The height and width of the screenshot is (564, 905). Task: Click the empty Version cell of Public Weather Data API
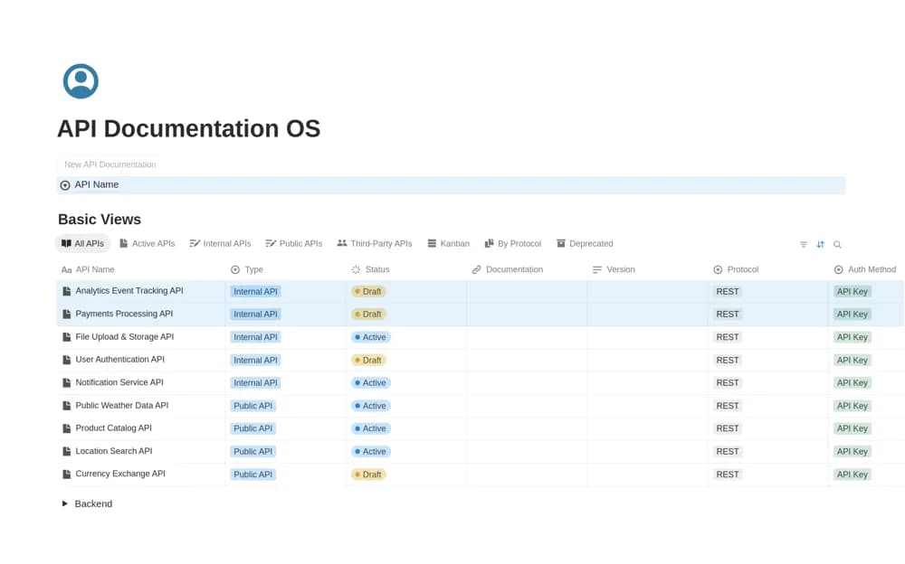click(x=648, y=406)
